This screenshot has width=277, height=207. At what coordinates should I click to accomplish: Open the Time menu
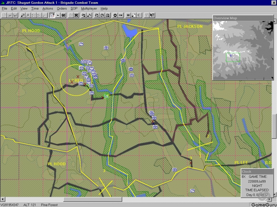[35, 8]
